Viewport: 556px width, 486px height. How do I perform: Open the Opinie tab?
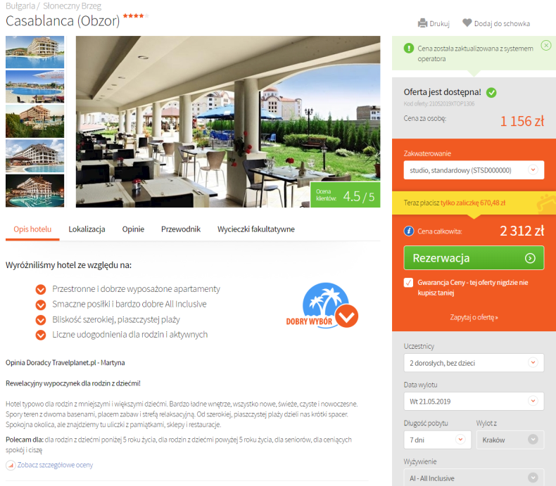pyautogui.click(x=133, y=229)
